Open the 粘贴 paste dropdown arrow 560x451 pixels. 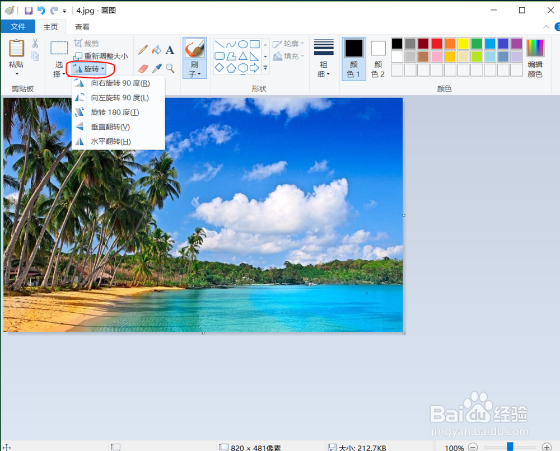pyautogui.click(x=17, y=74)
